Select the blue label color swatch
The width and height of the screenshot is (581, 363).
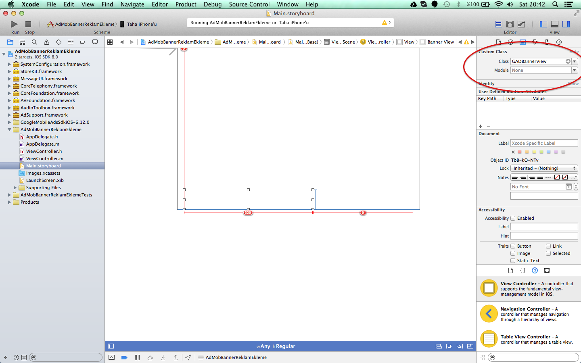click(549, 152)
